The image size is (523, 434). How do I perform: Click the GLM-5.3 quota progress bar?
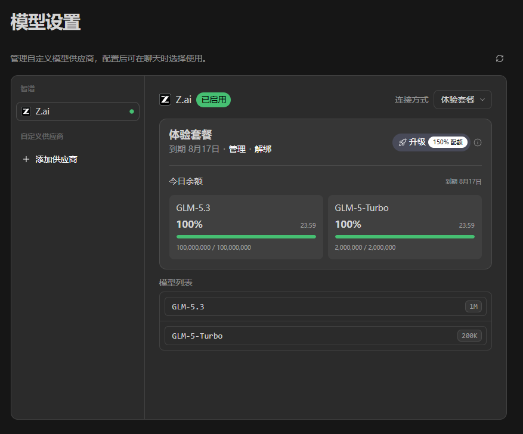(246, 237)
